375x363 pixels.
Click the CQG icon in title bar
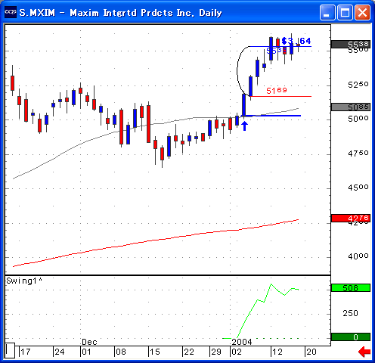11,12
